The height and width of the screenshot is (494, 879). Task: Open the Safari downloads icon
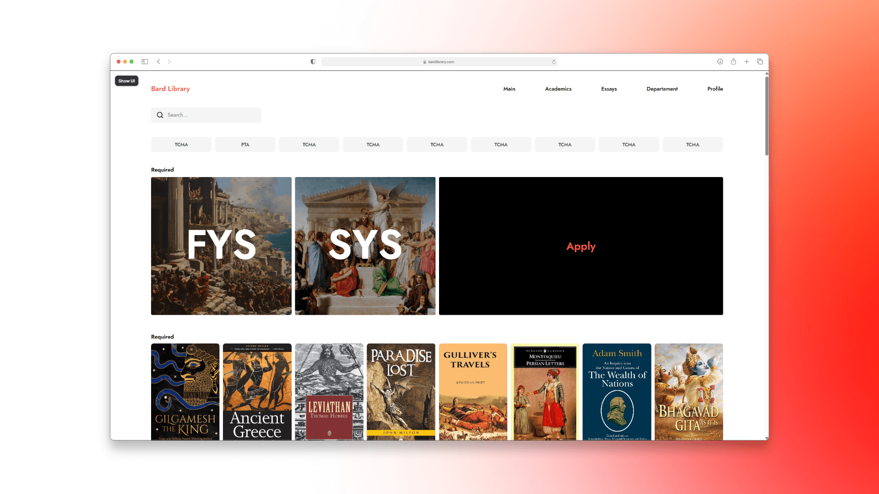[720, 62]
